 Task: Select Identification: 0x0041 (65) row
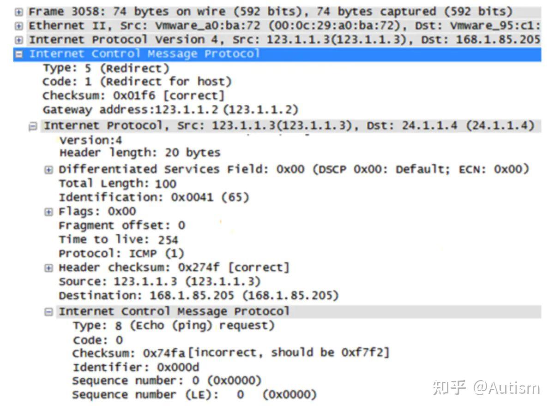point(153,197)
